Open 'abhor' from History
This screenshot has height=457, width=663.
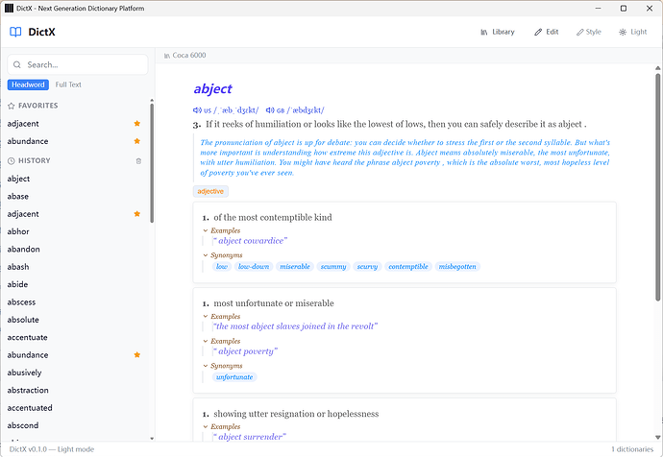18,231
